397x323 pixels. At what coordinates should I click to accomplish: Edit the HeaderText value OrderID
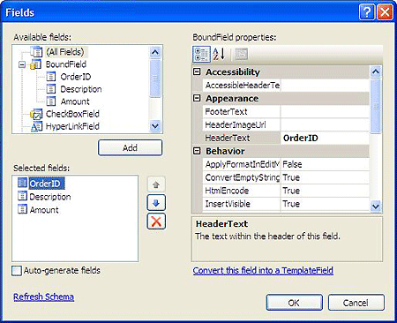(x=325, y=138)
